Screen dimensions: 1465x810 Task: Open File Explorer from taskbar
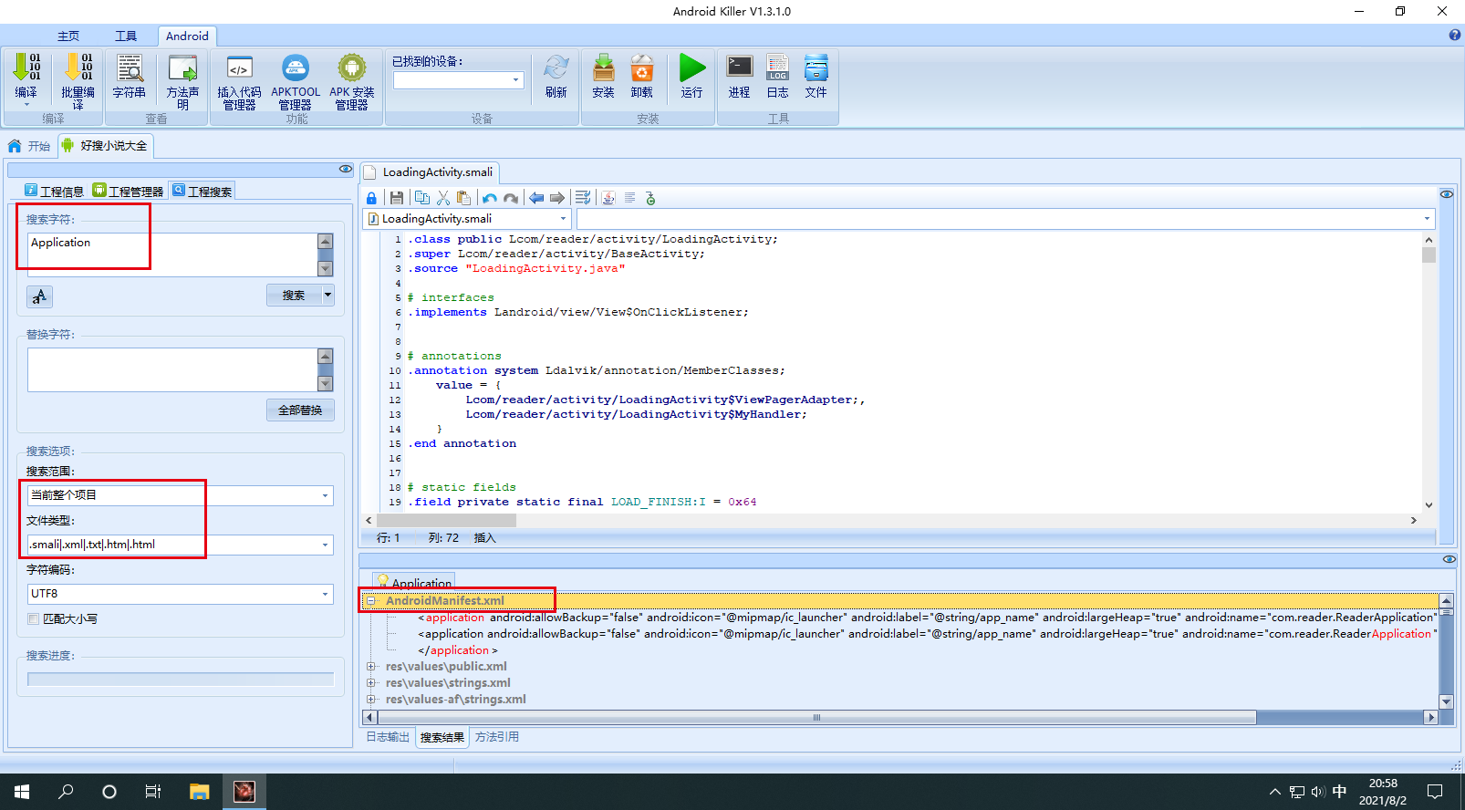click(x=199, y=792)
